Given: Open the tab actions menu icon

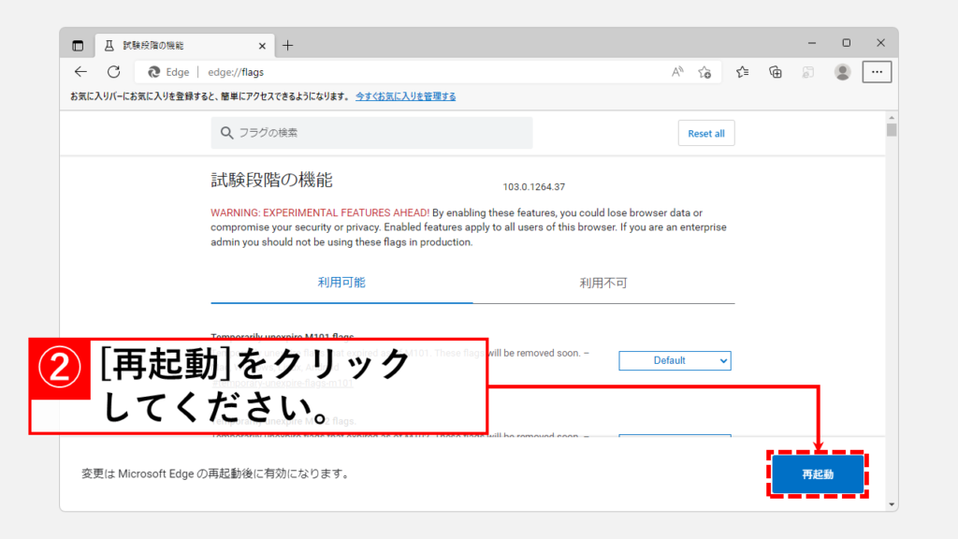Looking at the screenshot, I should coord(78,45).
